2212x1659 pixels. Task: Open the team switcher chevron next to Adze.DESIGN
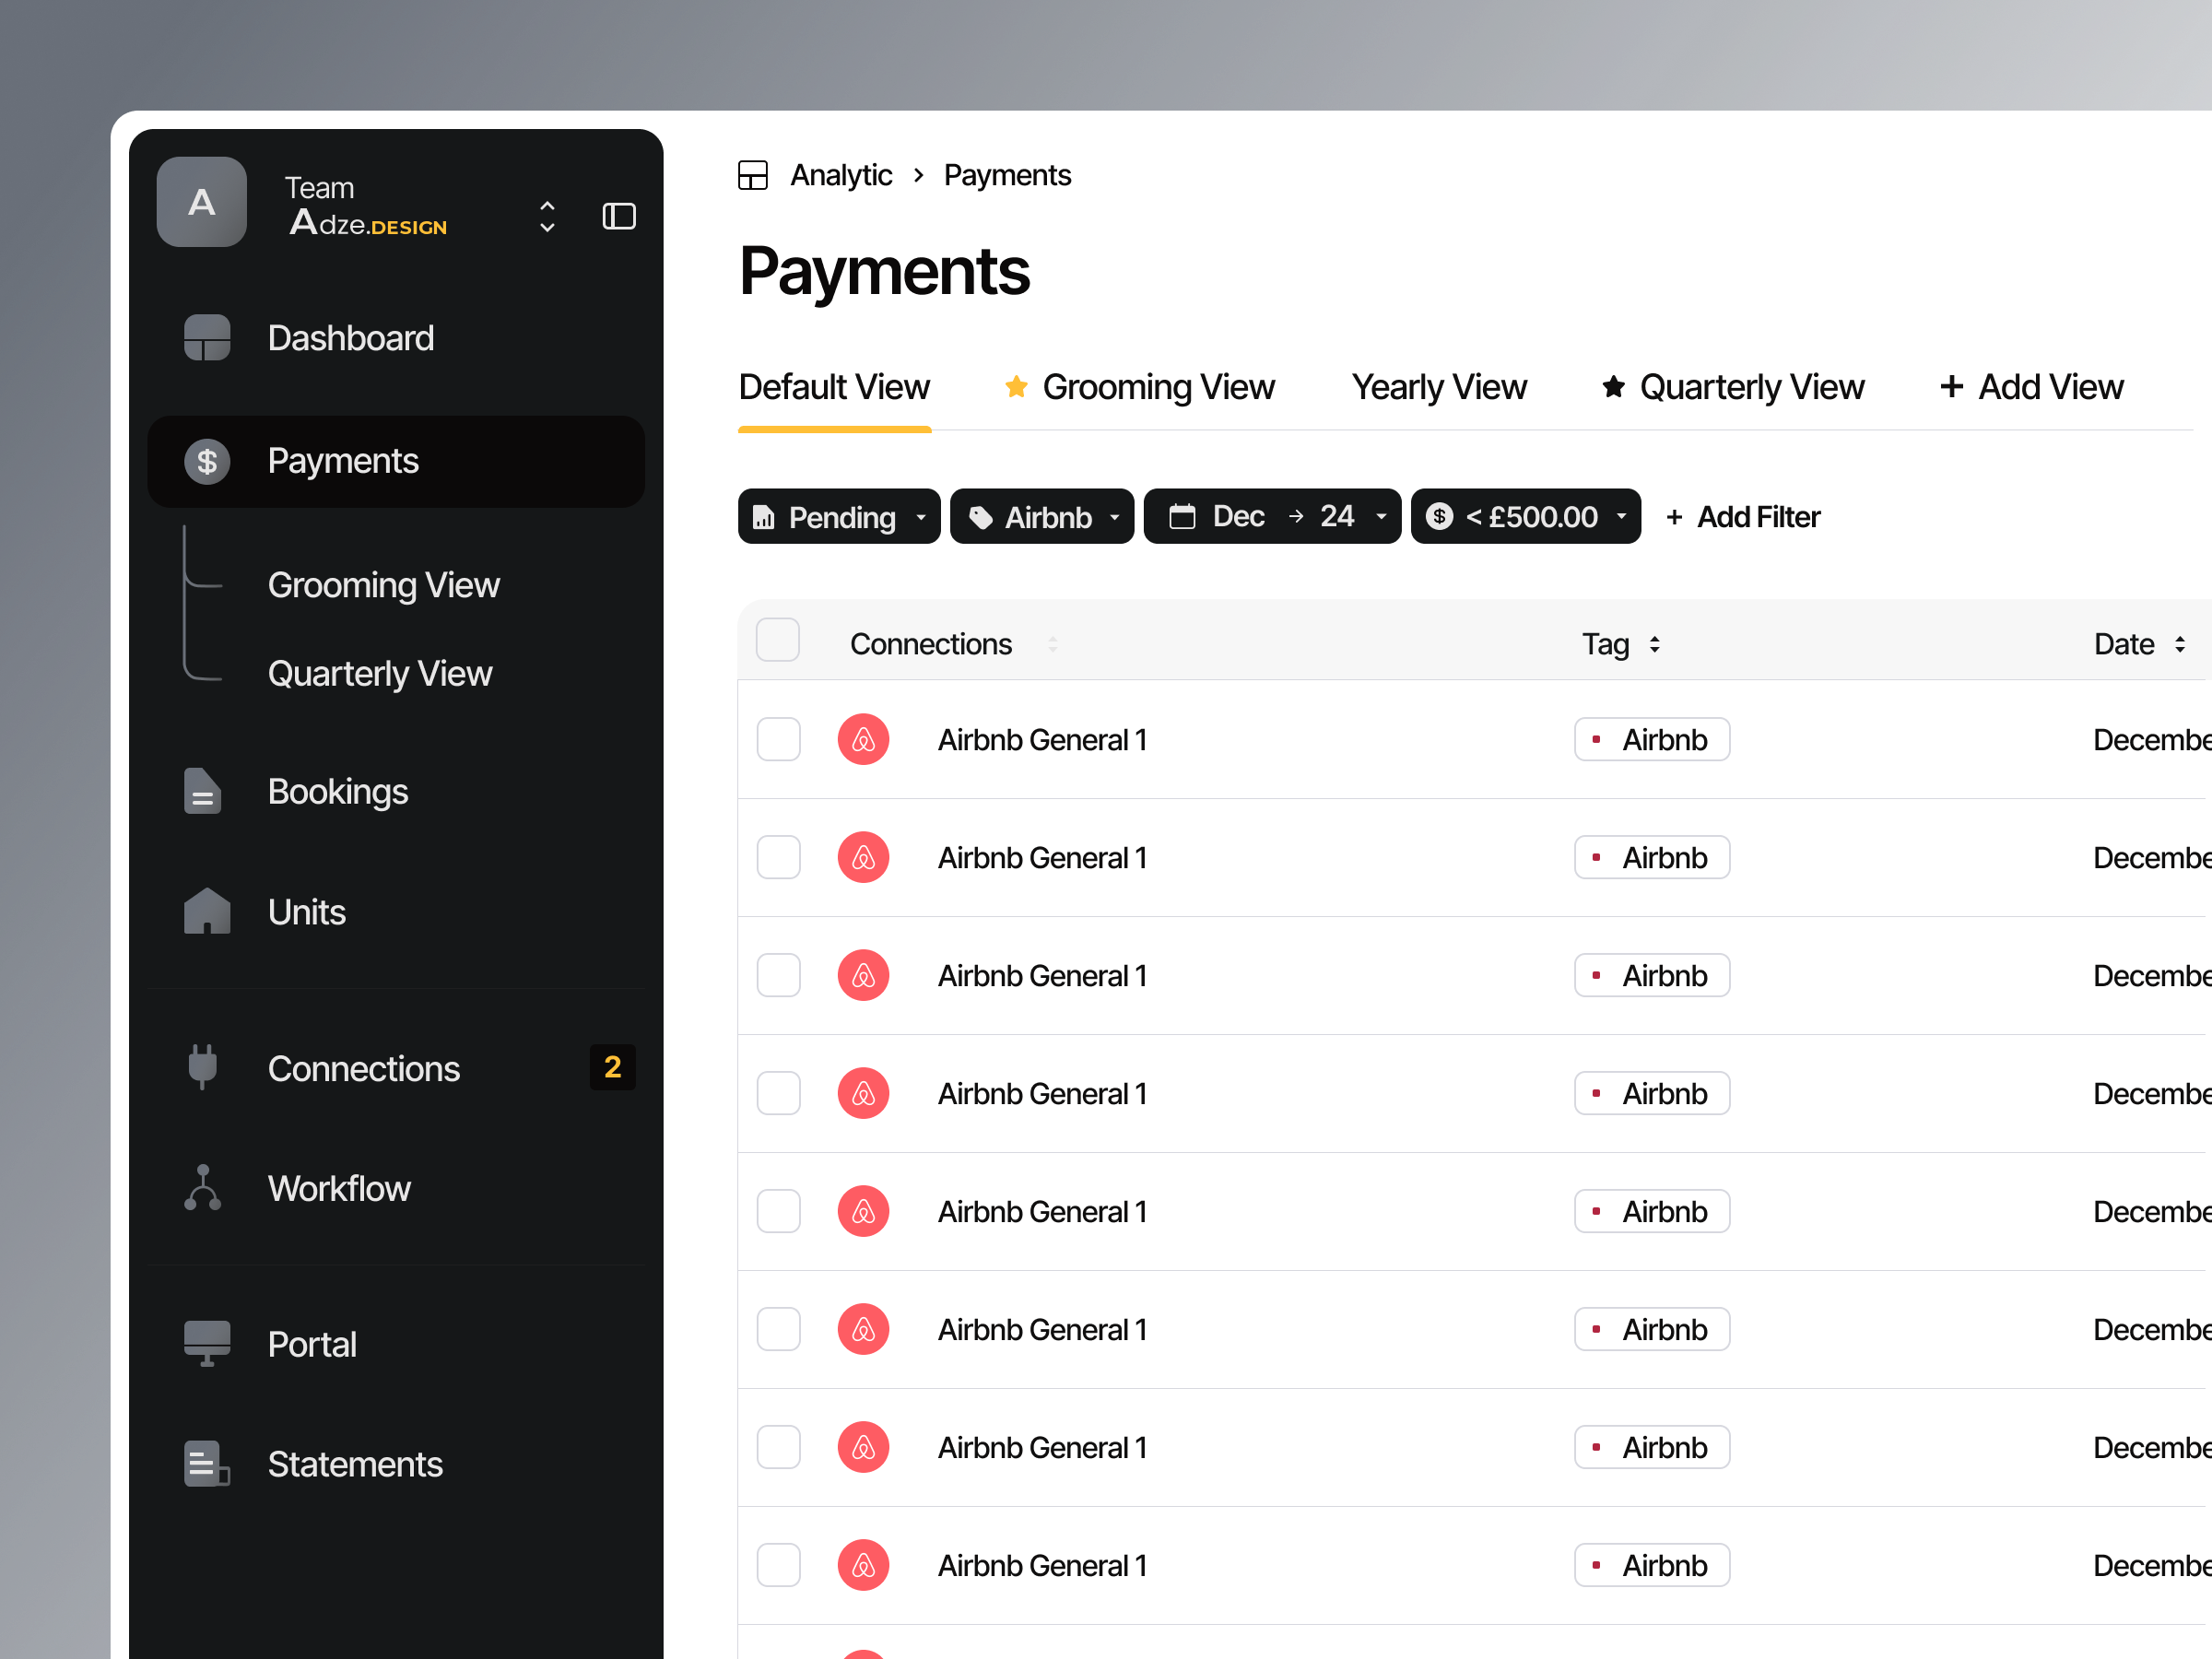click(x=547, y=215)
